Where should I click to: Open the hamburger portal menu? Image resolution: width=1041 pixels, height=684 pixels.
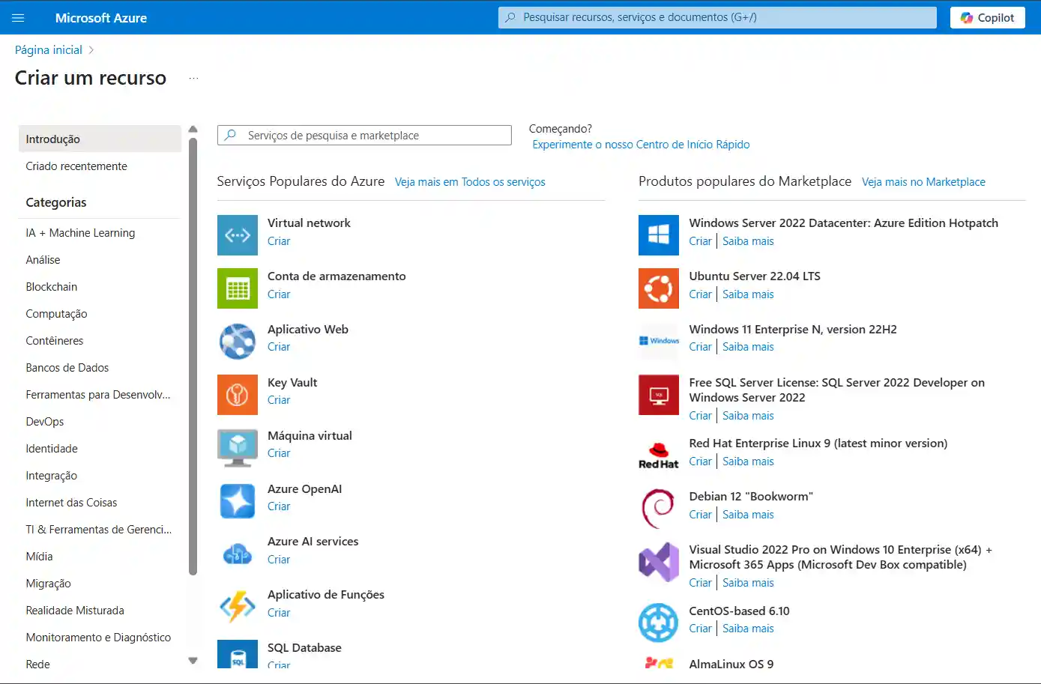pos(19,18)
